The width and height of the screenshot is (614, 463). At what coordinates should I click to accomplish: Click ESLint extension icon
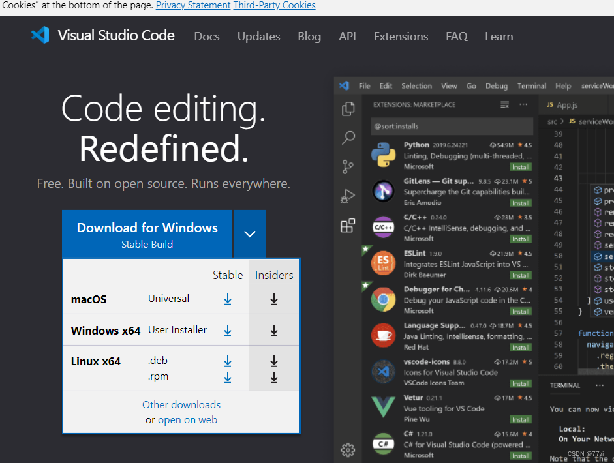(384, 263)
